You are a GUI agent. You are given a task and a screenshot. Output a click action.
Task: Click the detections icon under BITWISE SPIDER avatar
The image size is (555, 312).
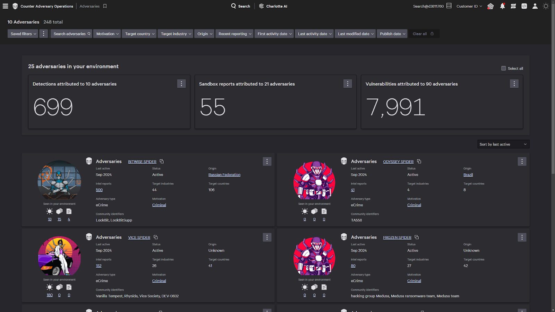pos(49,211)
